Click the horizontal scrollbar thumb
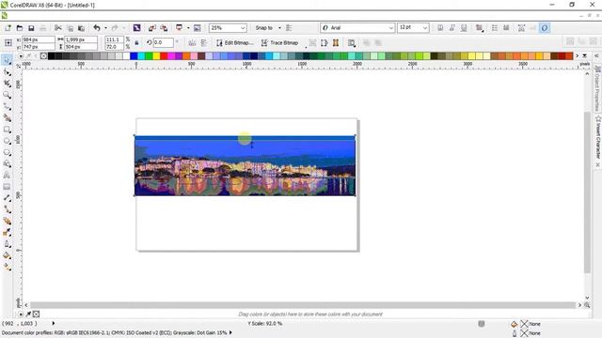 tap(303, 305)
